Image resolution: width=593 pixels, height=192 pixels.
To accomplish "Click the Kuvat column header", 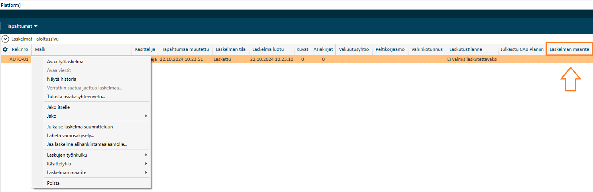I will (302, 50).
